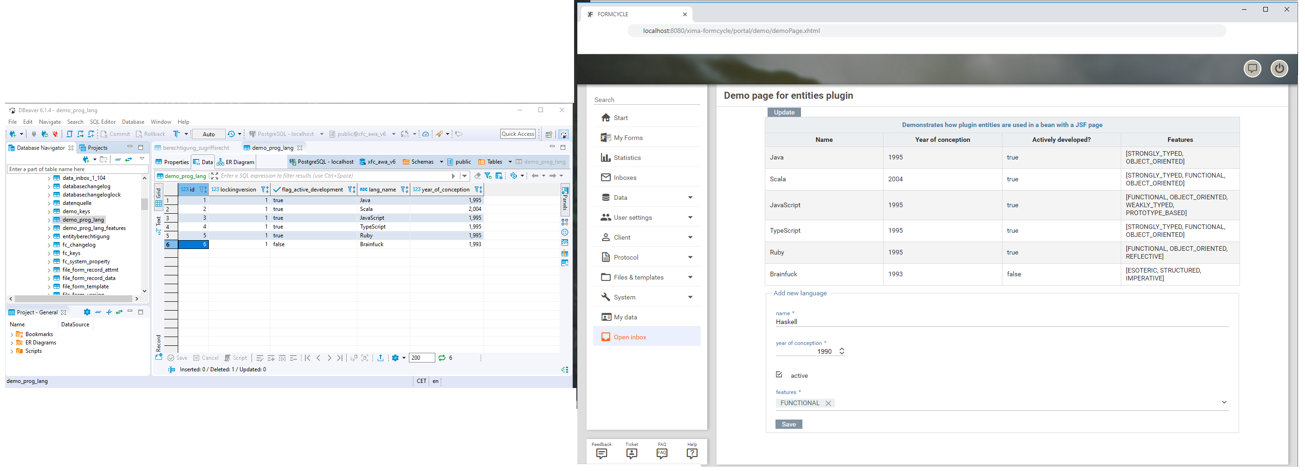Click the Edit cell value icon in results toolbar

click(x=260, y=358)
